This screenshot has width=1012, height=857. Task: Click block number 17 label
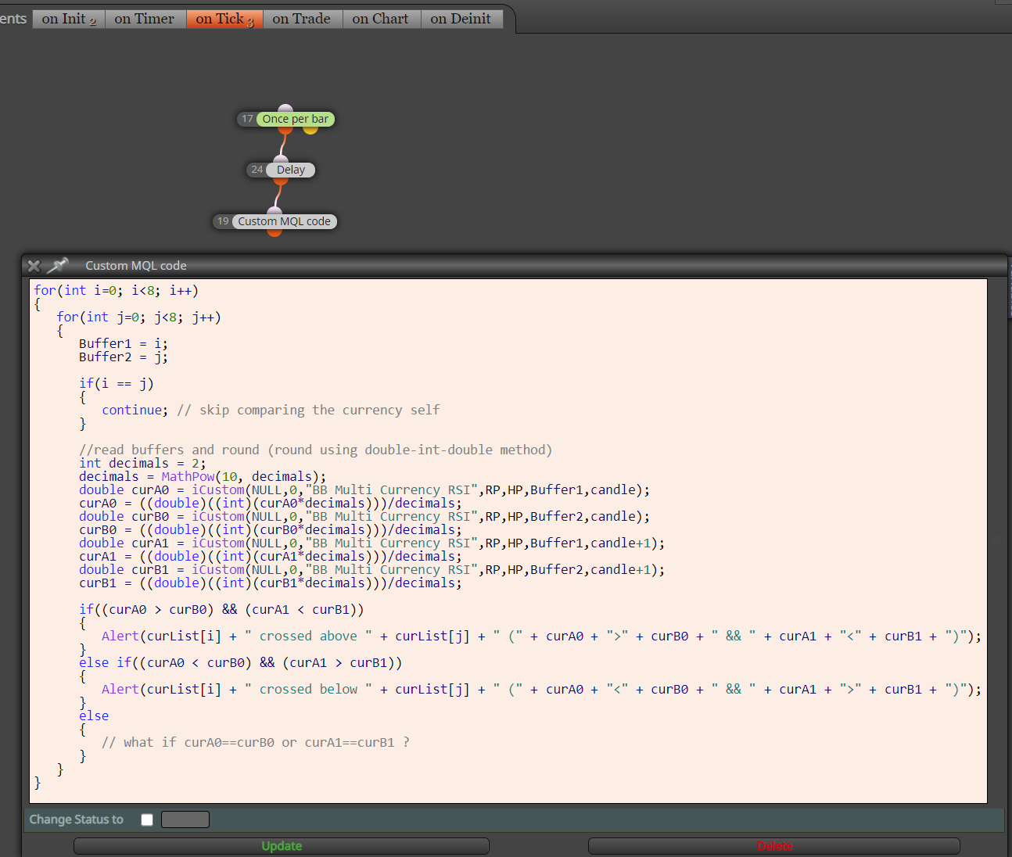(247, 119)
